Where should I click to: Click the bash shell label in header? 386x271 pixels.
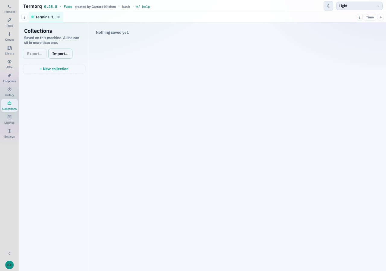tap(126, 7)
